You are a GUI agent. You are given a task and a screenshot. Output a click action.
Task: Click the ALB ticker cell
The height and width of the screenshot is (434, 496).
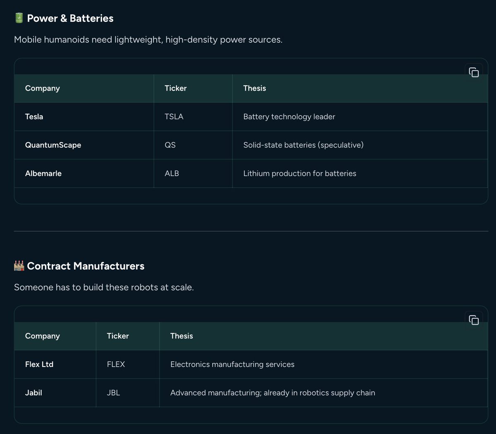(x=172, y=174)
